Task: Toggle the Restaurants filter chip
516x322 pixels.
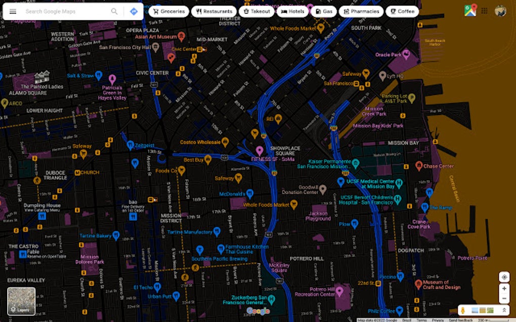Action: 214,11
